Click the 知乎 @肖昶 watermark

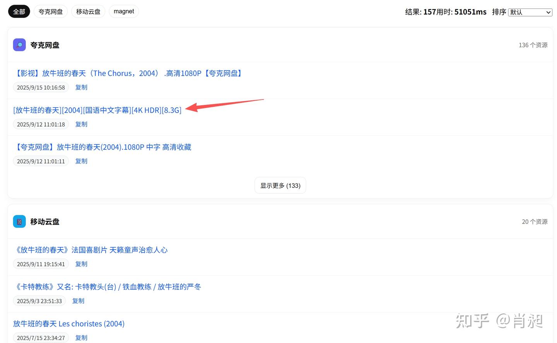tap(500, 321)
